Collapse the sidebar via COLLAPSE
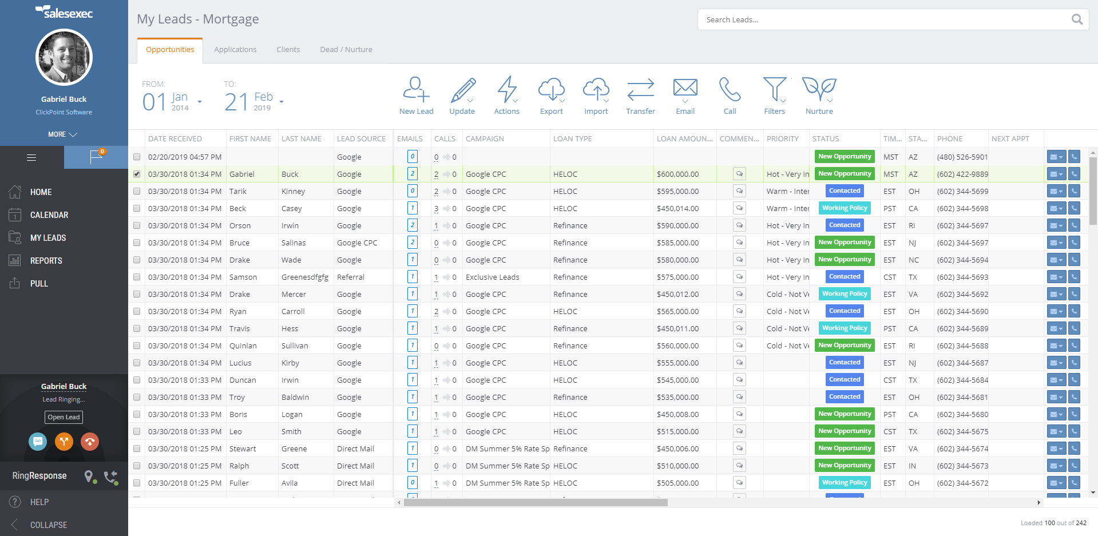 pyautogui.click(x=49, y=525)
